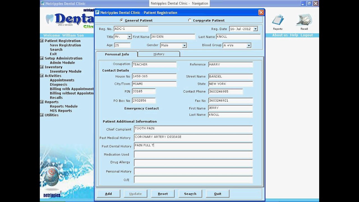Expand the Patient Registration tree node
Image resolution: width=359 pixels, height=202 pixels.
[42, 41]
